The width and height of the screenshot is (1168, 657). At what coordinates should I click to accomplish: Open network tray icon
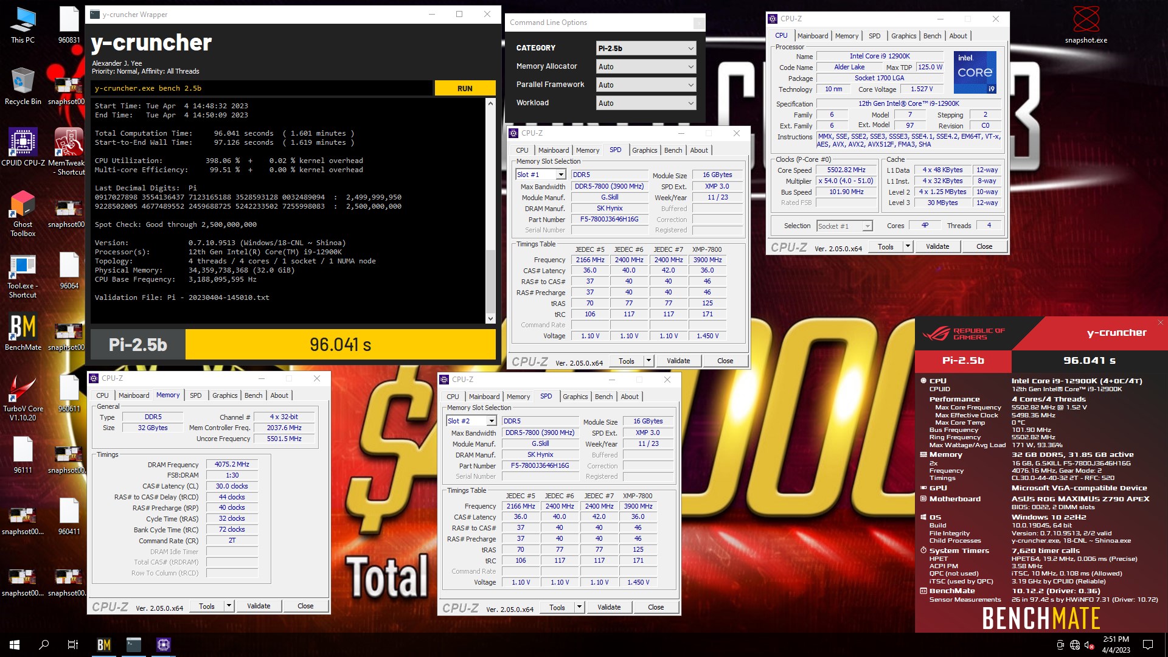1075,645
